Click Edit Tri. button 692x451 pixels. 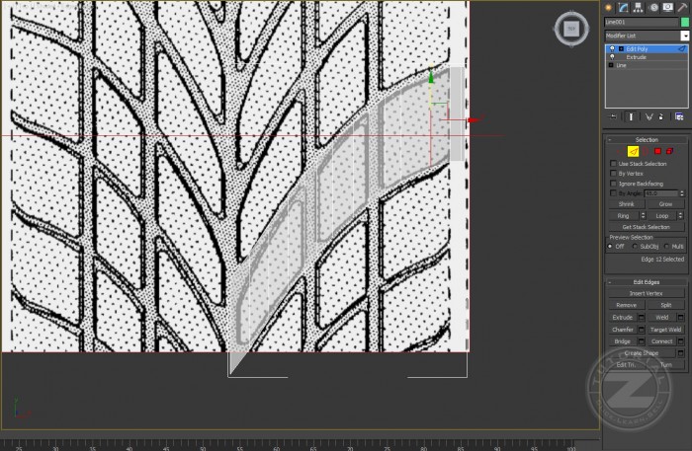626,365
